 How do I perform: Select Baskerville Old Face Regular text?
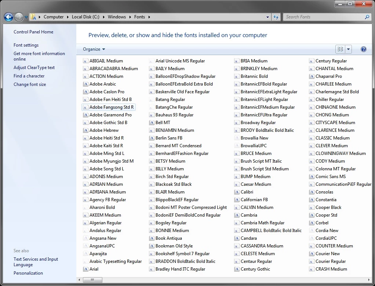pyautogui.click(x=182, y=92)
